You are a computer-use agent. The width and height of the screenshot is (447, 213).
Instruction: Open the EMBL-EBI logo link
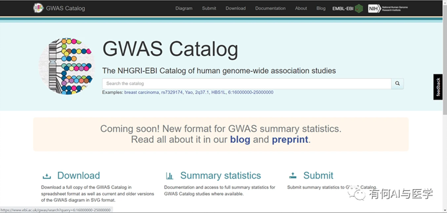(348, 8)
